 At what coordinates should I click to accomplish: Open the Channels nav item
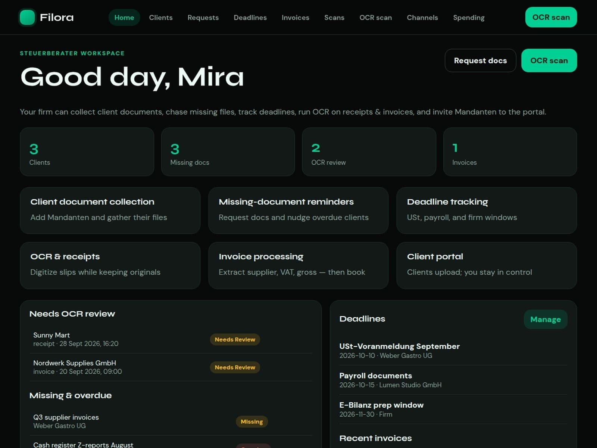[422, 18]
